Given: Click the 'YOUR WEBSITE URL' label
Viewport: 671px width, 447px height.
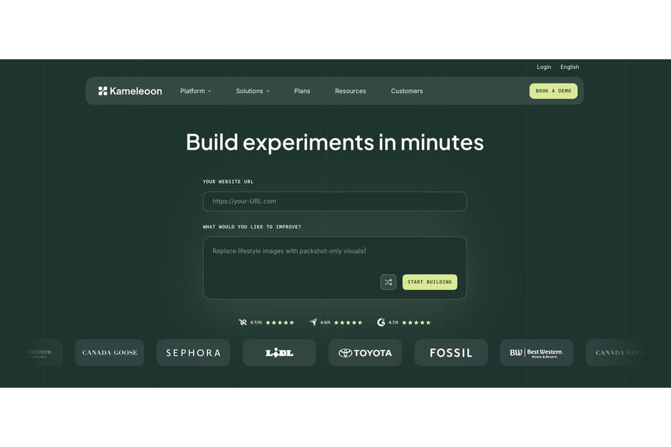Looking at the screenshot, I should (228, 182).
